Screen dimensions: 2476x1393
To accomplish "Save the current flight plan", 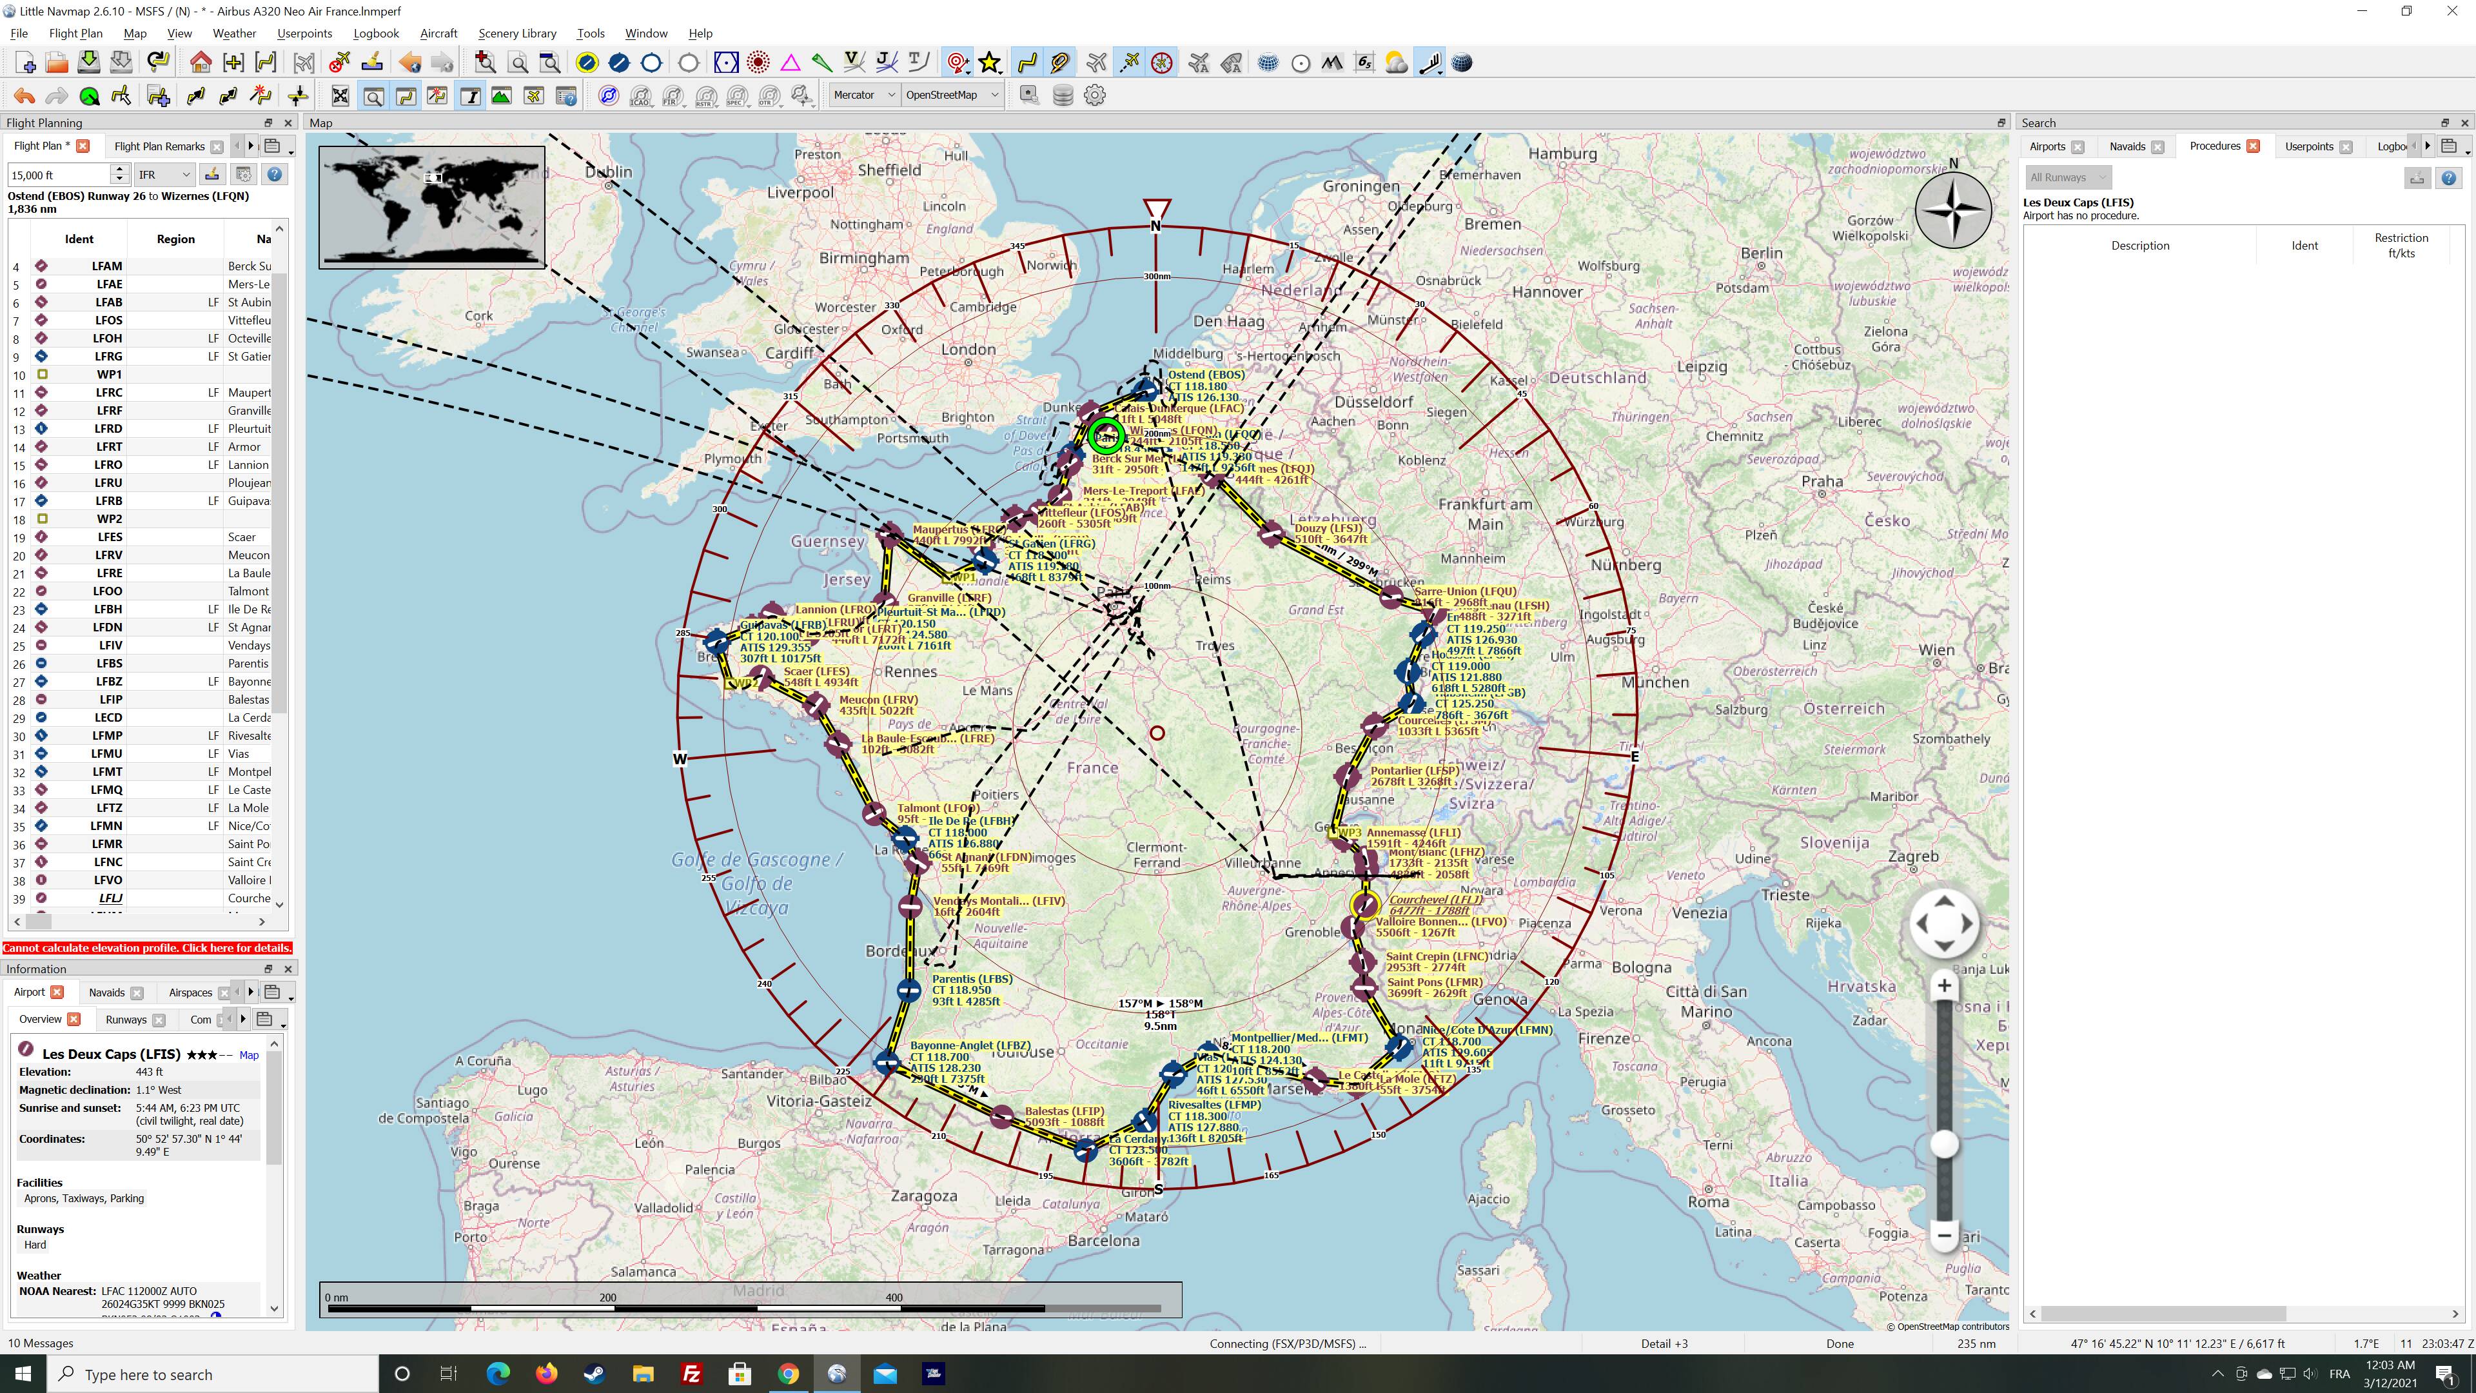I will [88, 63].
